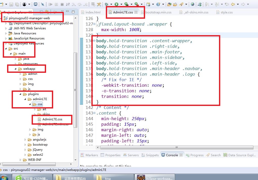Image resolution: width=258 pixels, height=180 pixels.
Task: Click the Save All toolbar icon
Action: pyautogui.click(x=17, y=5)
